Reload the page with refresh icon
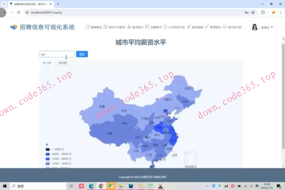The image size is (285, 190). click(x=19, y=12)
